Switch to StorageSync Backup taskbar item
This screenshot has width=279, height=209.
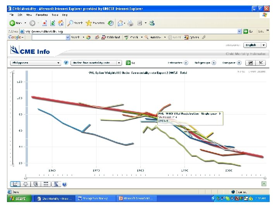(95, 198)
